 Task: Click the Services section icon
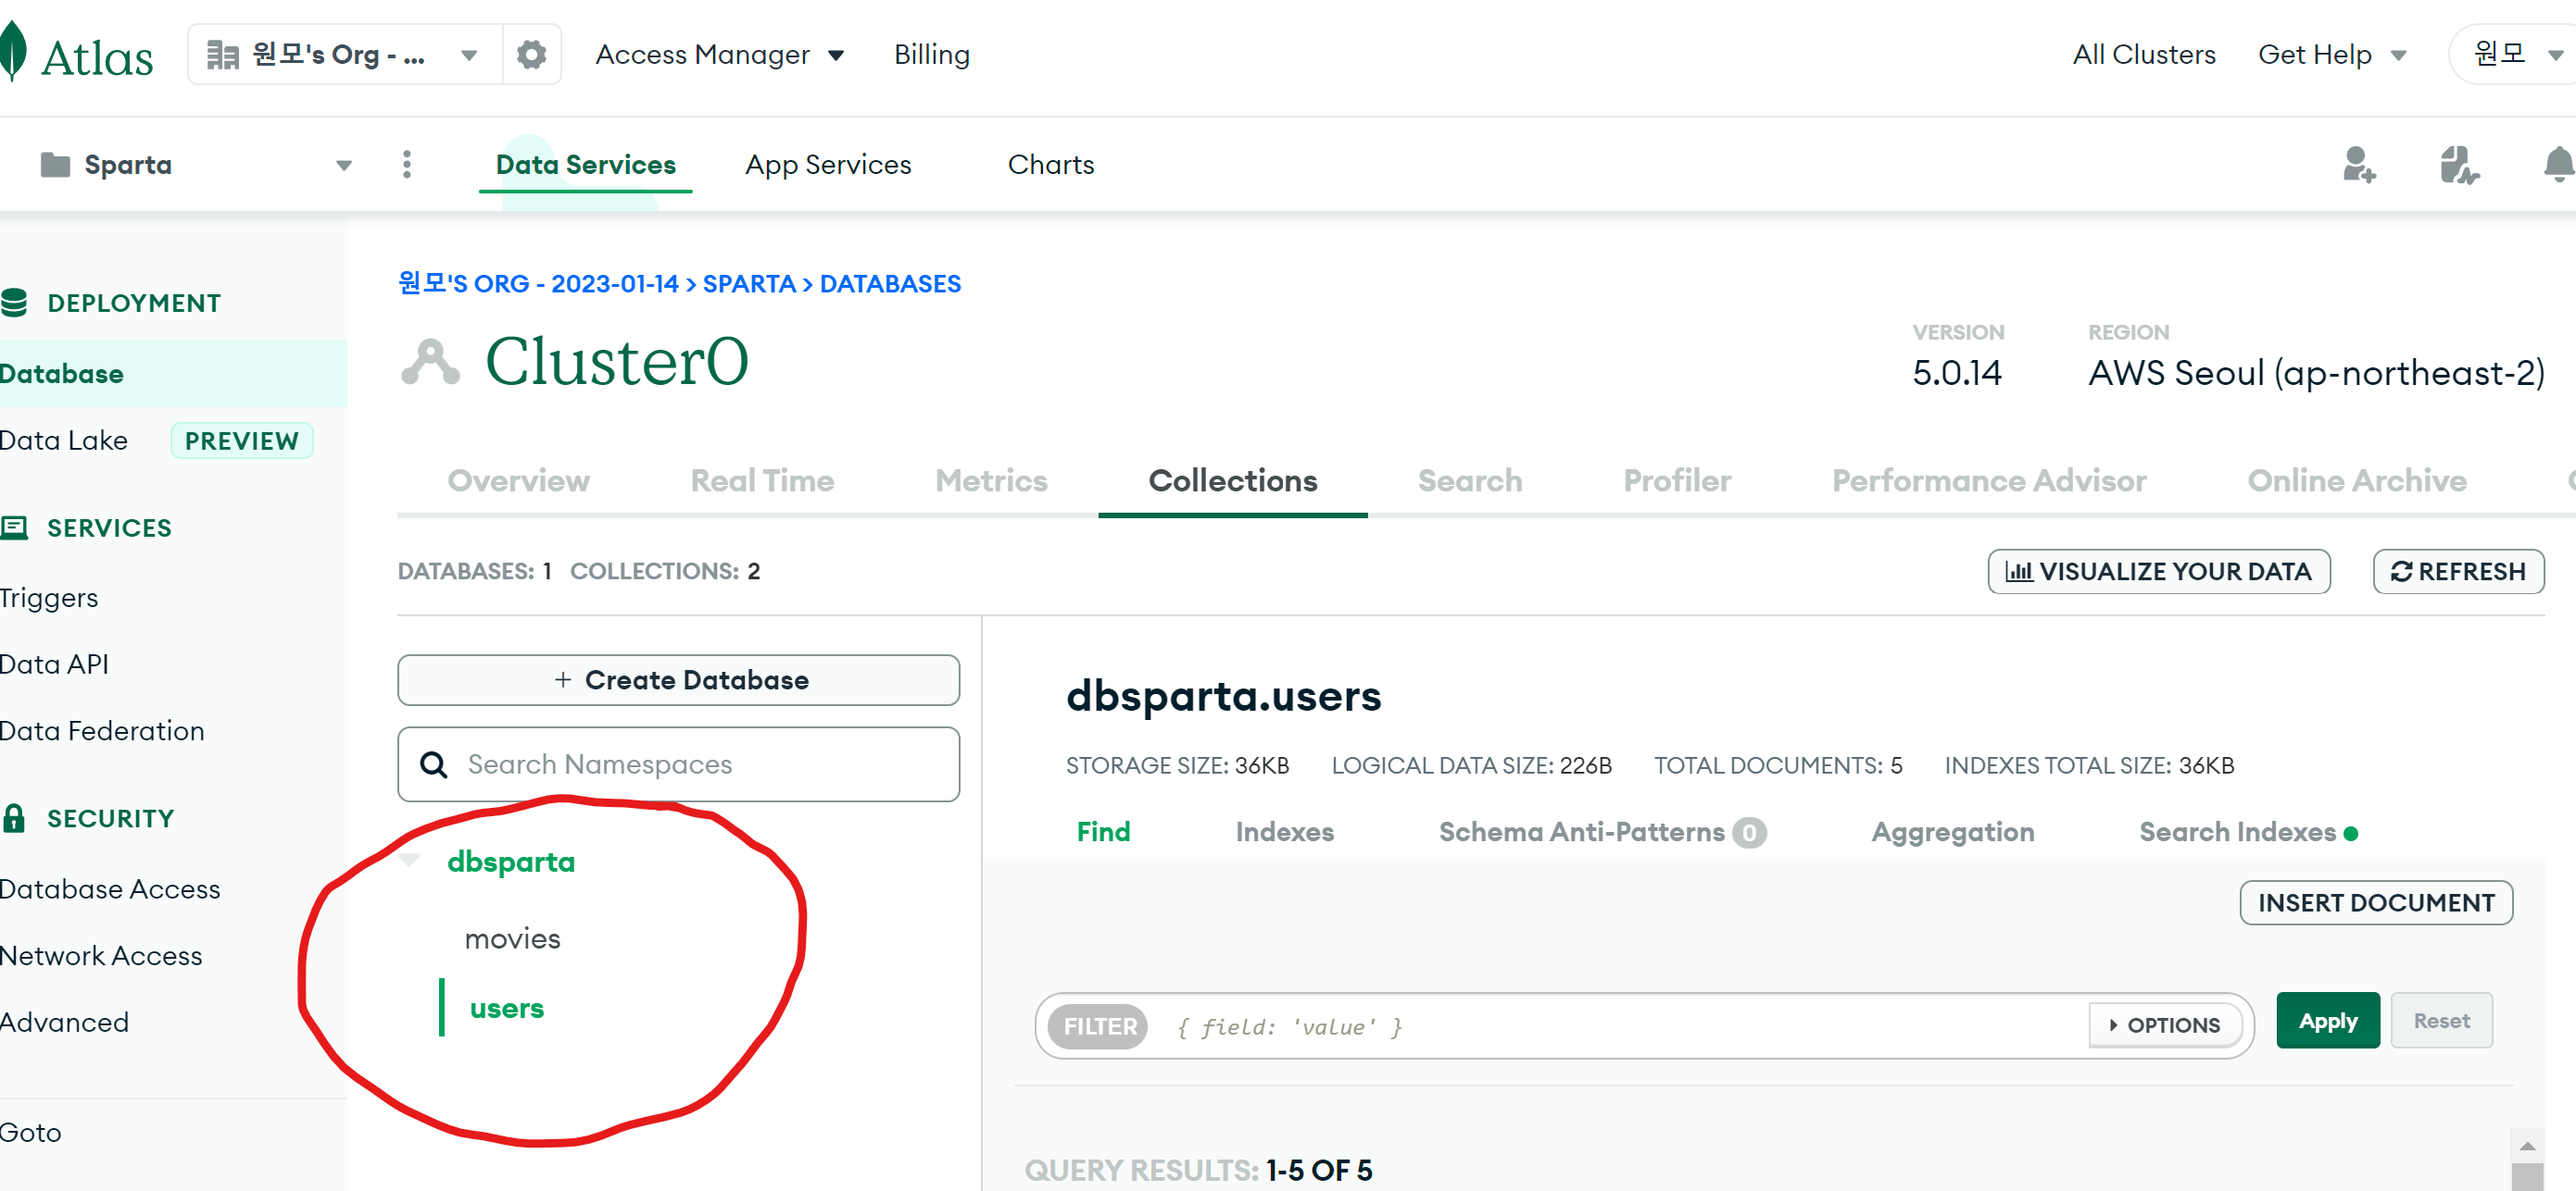[x=13, y=527]
